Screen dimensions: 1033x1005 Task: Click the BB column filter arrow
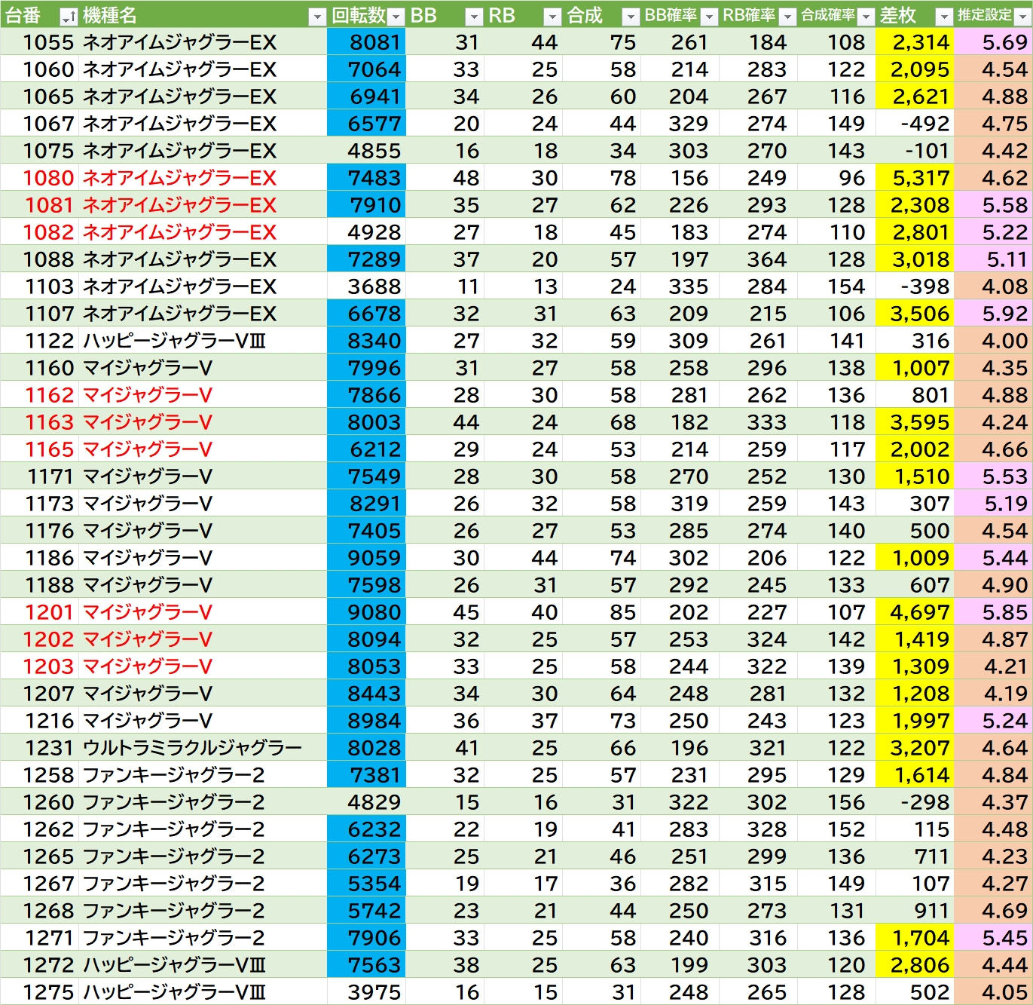[x=474, y=17]
